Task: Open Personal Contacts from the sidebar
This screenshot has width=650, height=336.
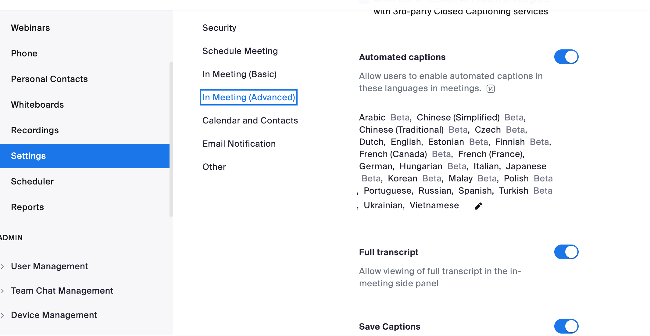Action: point(49,79)
